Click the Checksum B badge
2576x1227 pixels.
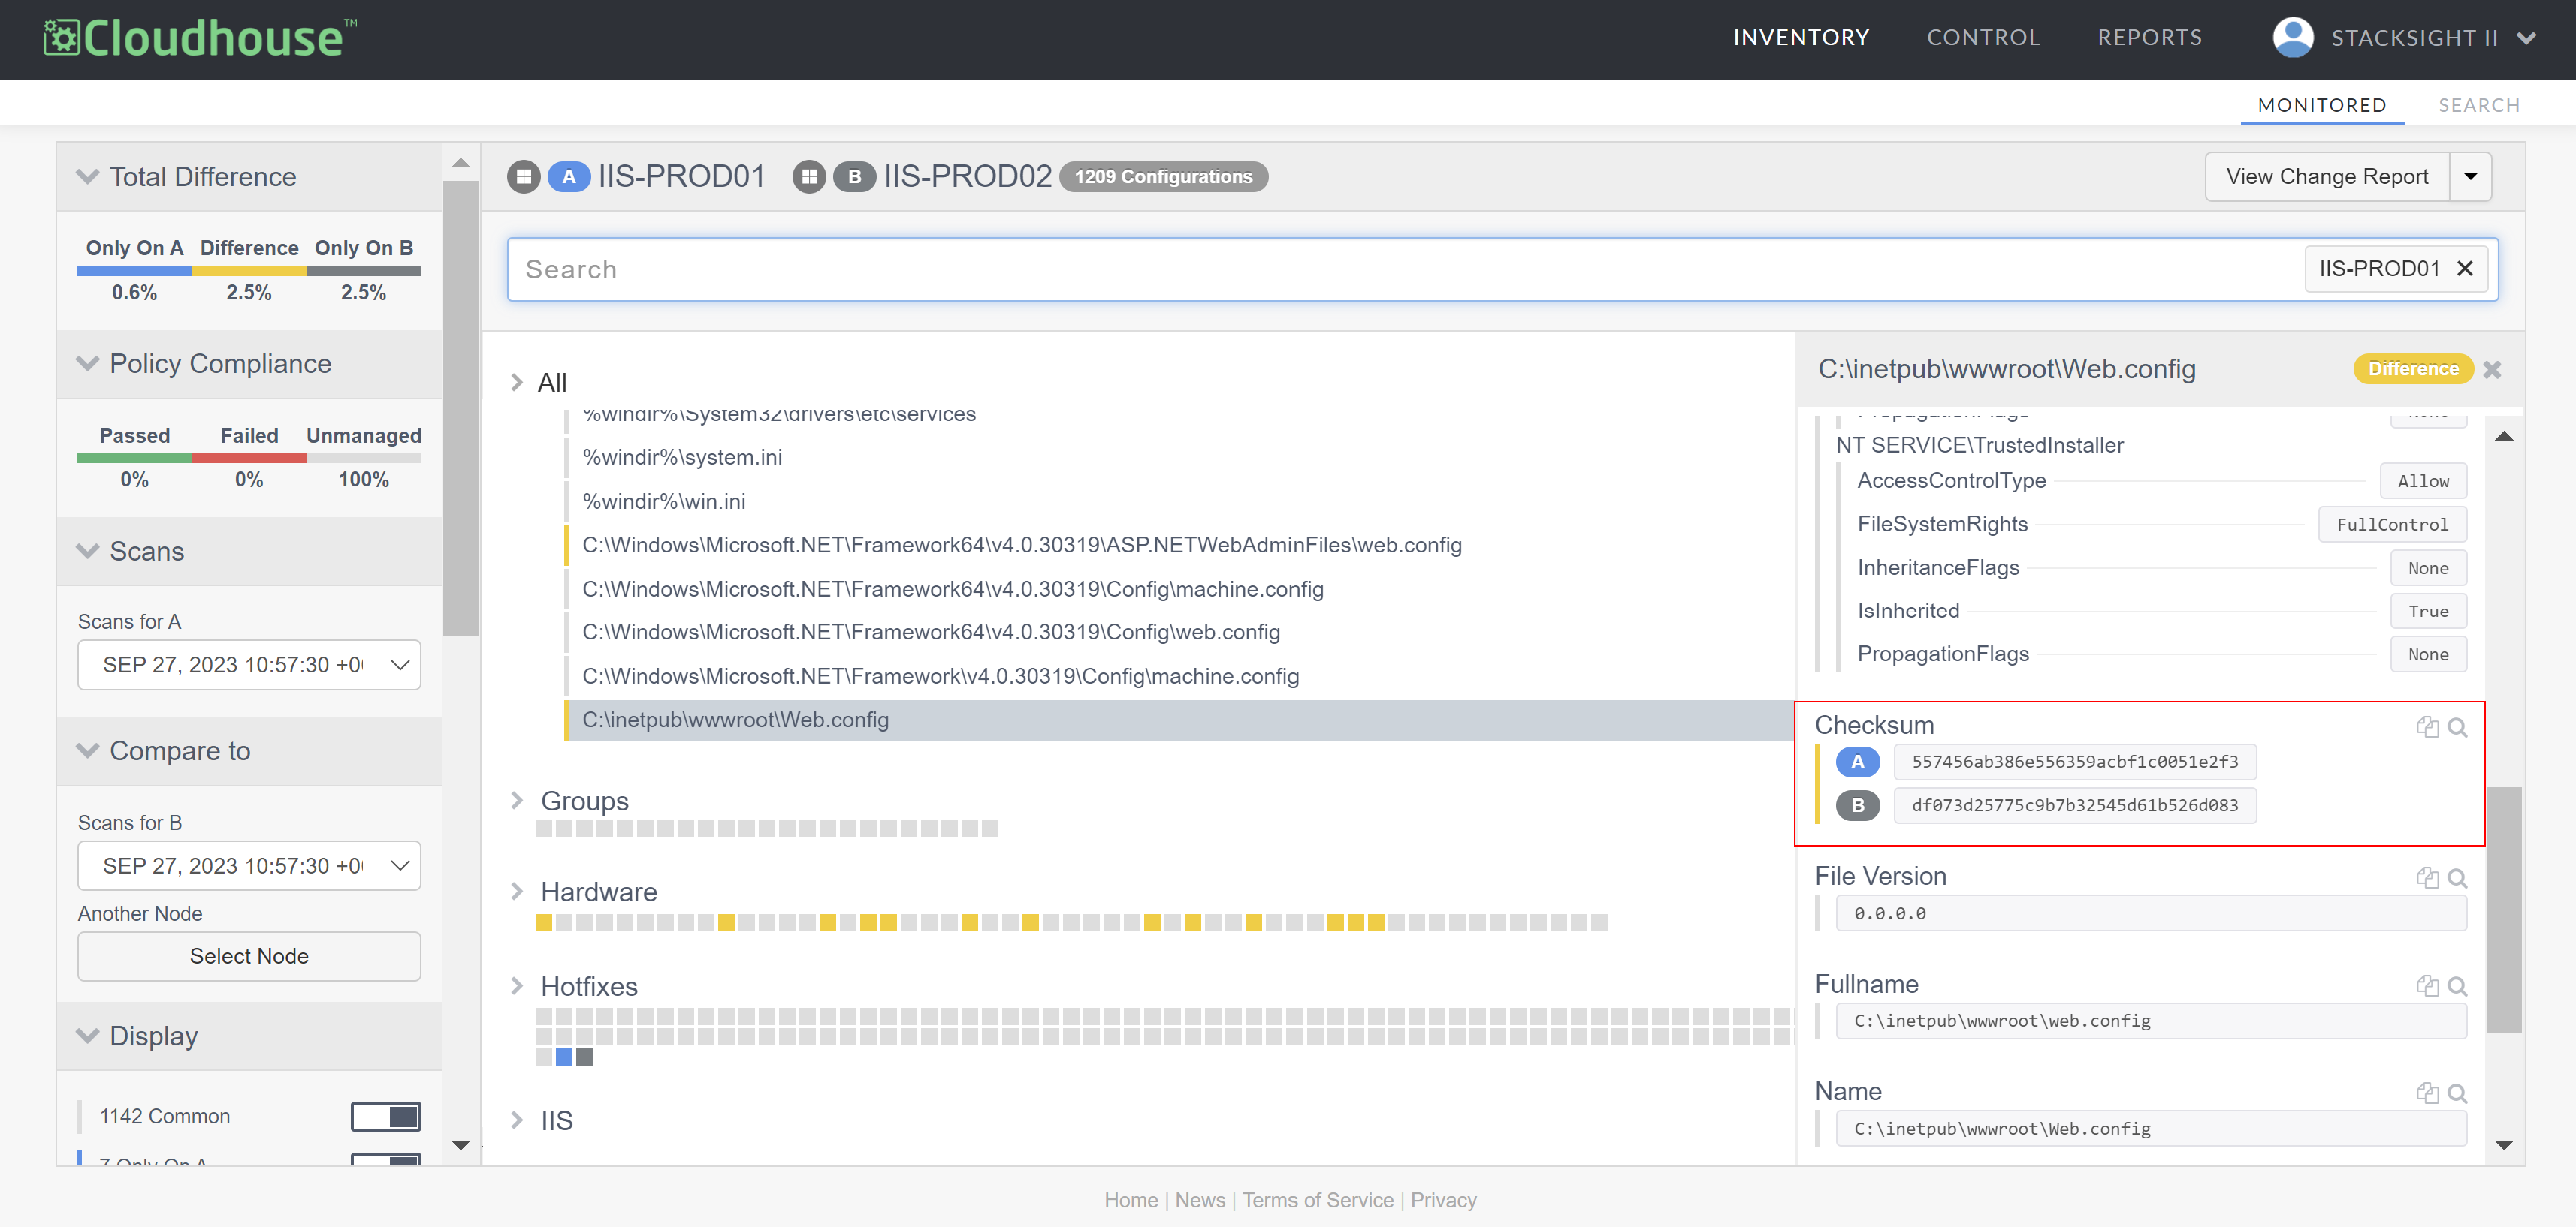click(x=1857, y=805)
